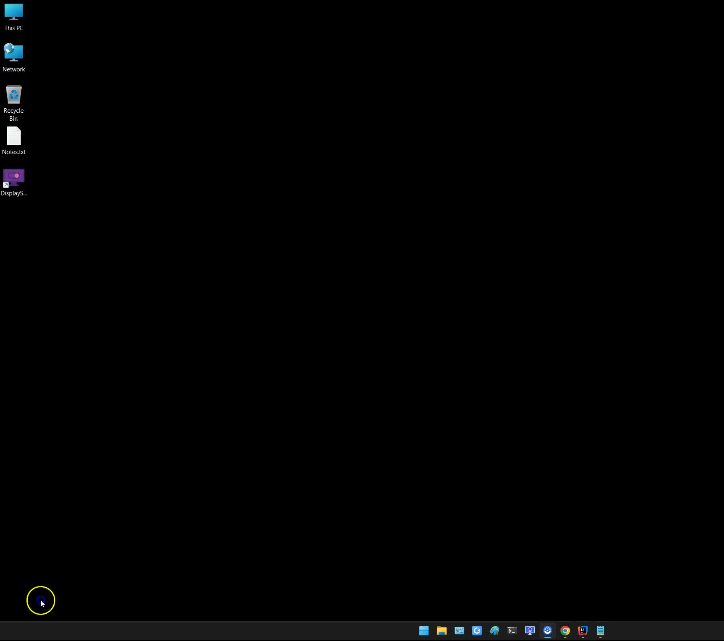The height and width of the screenshot is (641, 724).
Task: Open File Explorer from the taskbar
Action: tap(441, 631)
